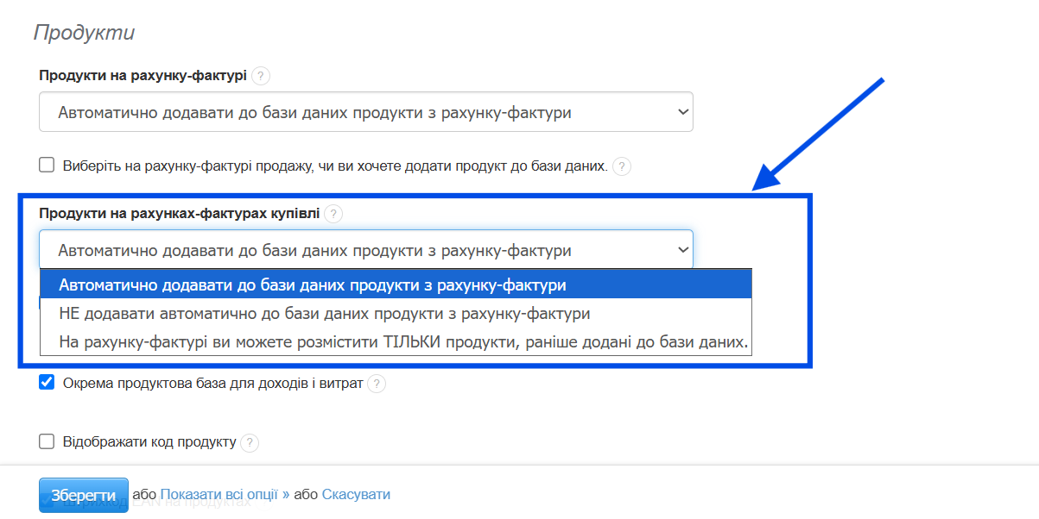Tick the 'Відображати код продукту' checkbox
This screenshot has width=1039, height=519.
[47, 441]
